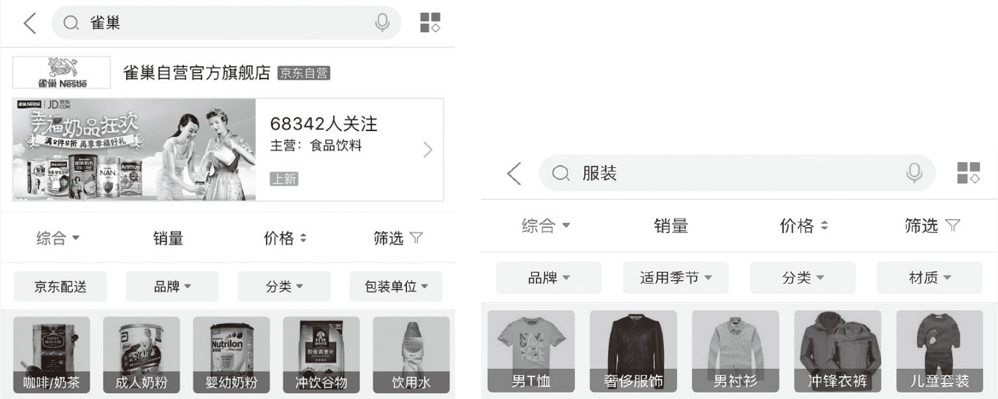The width and height of the screenshot is (998, 399).
Task: Tap the 京东自营 badge
Action: (x=304, y=73)
